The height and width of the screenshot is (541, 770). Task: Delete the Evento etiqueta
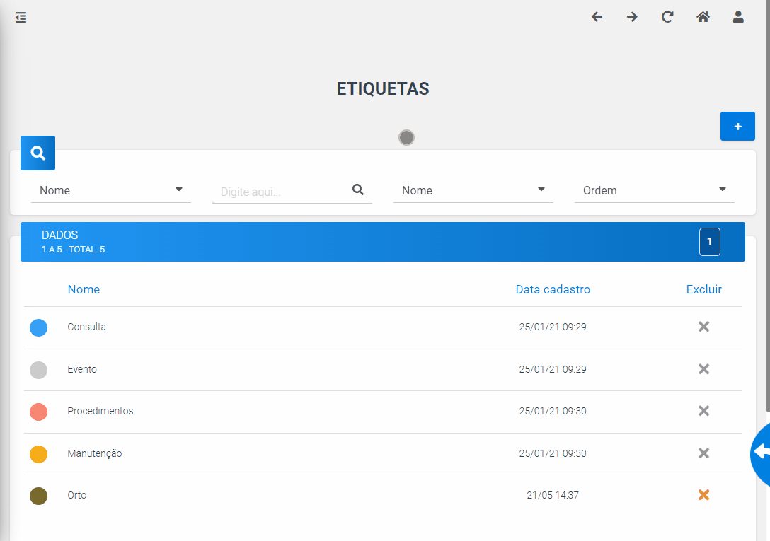(703, 368)
